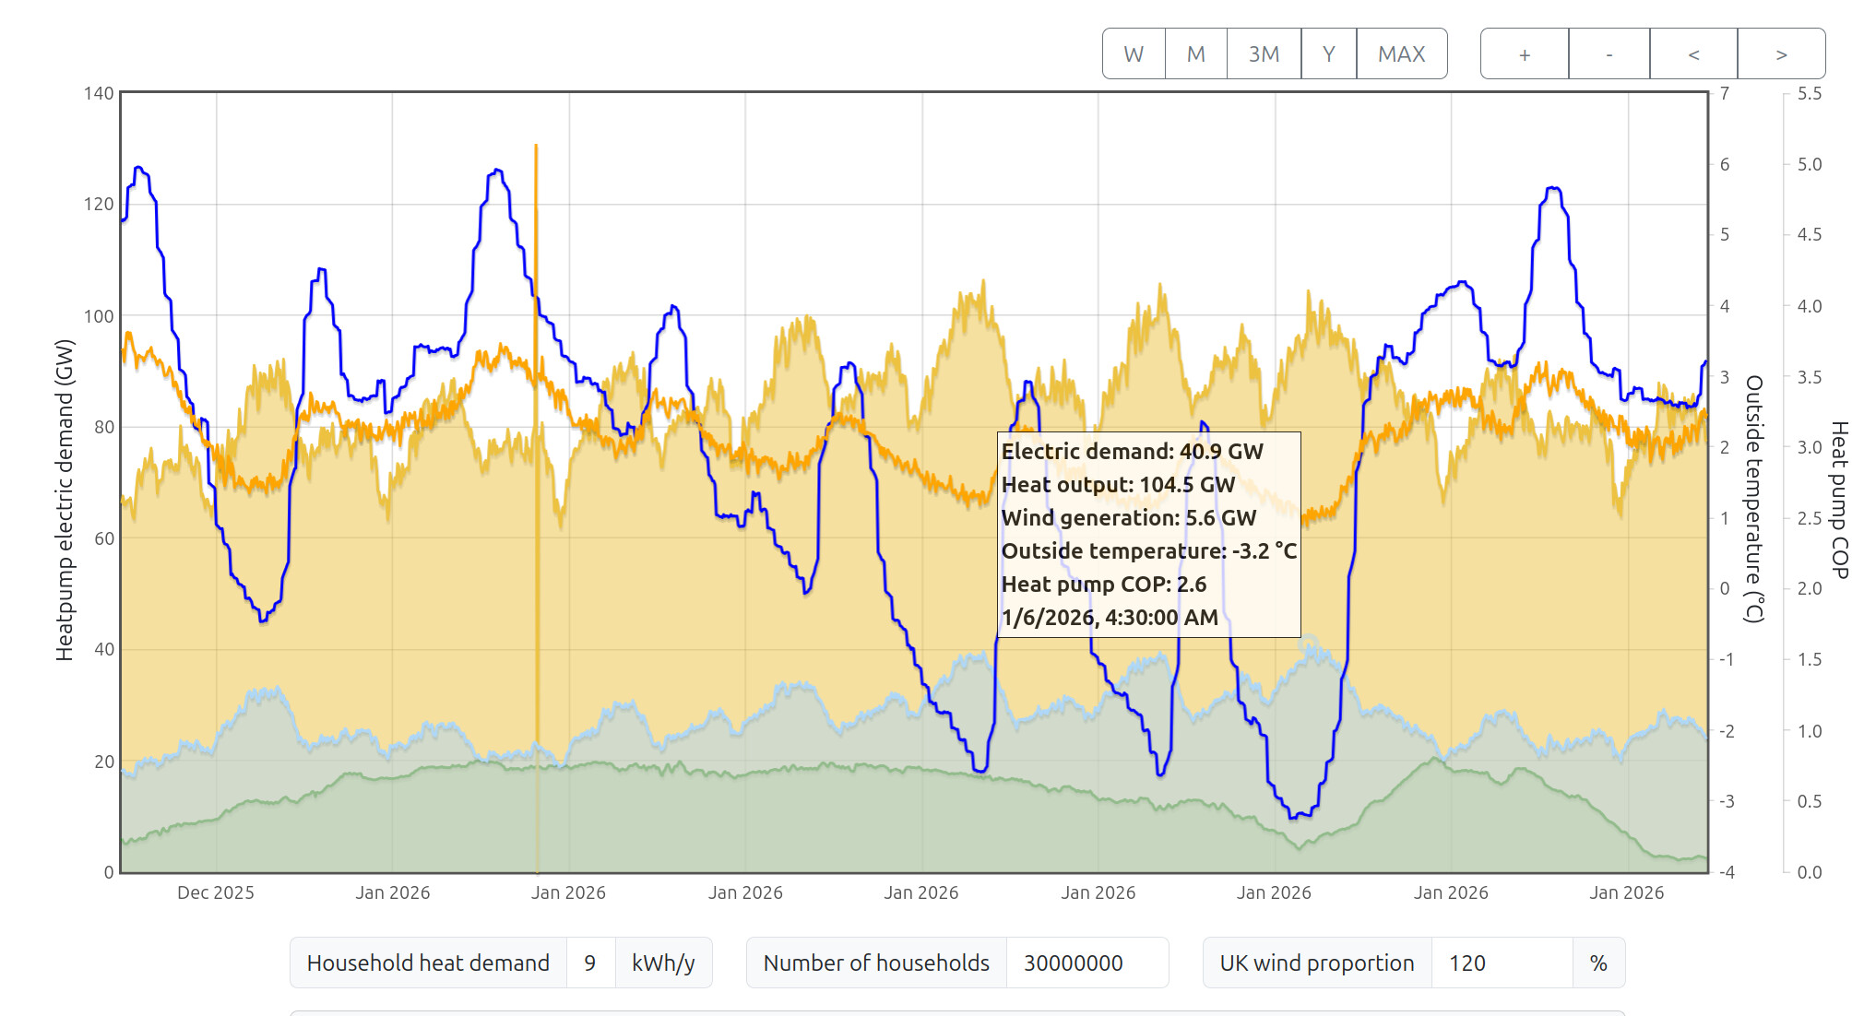This screenshot has width=1876, height=1016.
Task: Click the Dec 2025 x-axis label
Action: click(215, 892)
